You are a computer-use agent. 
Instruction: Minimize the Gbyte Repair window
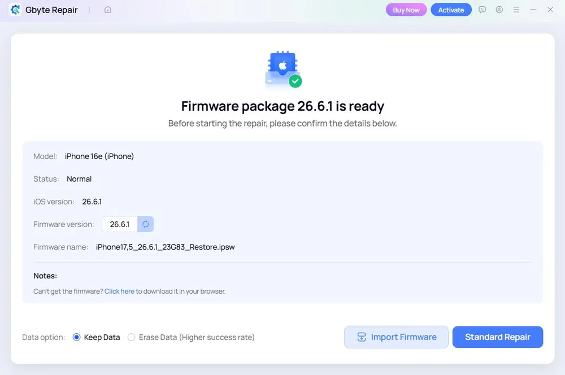point(533,10)
